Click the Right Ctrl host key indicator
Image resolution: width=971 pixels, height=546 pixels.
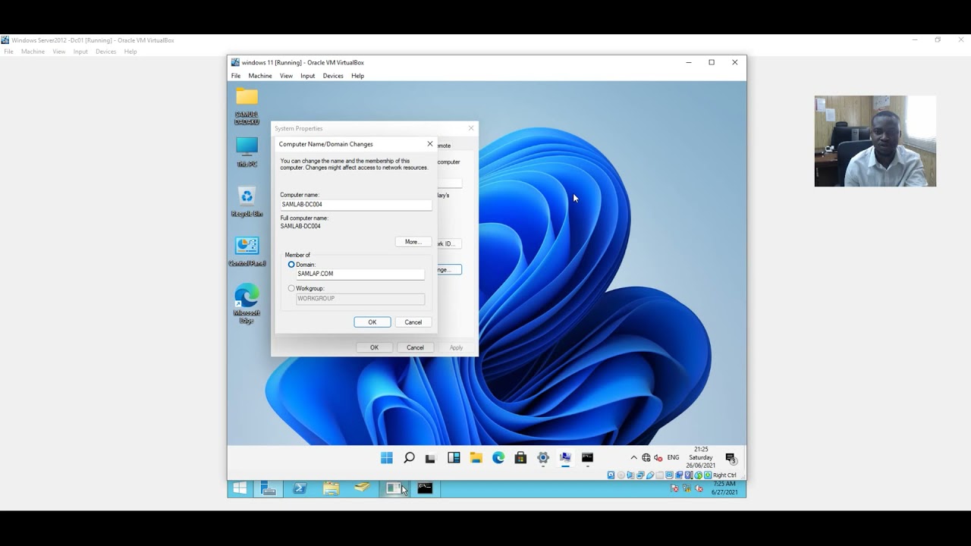[x=724, y=475]
